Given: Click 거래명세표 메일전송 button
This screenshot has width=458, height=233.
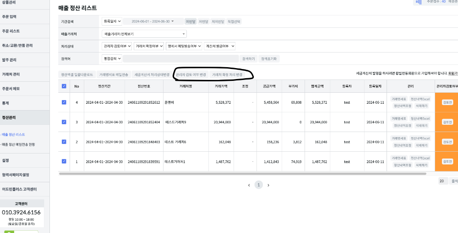Looking at the screenshot, I should (114, 74).
